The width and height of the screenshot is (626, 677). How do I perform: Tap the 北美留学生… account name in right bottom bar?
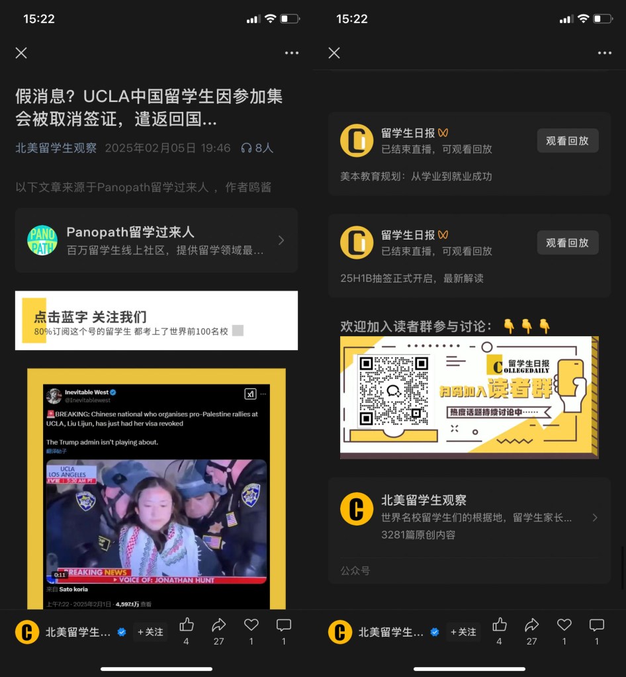pos(391,632)
